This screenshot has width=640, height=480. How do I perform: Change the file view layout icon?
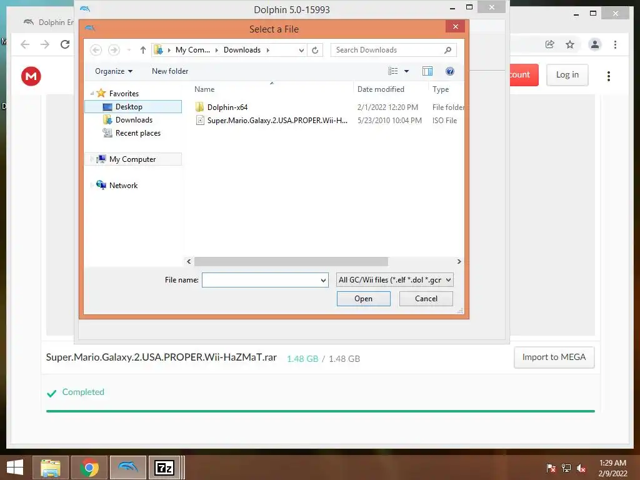point(392,71)
